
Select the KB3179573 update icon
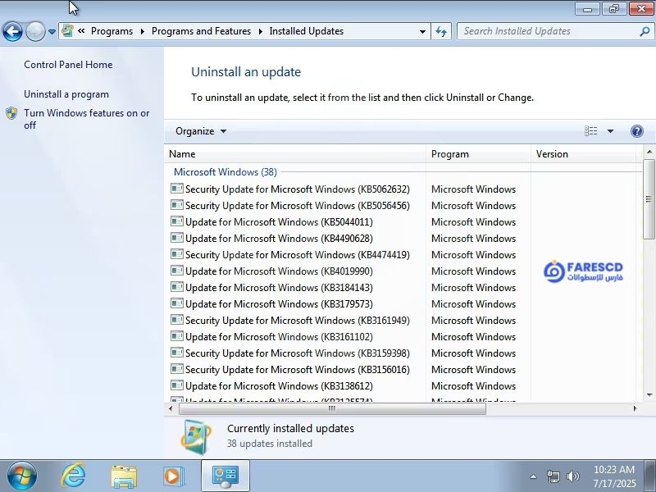177,303
